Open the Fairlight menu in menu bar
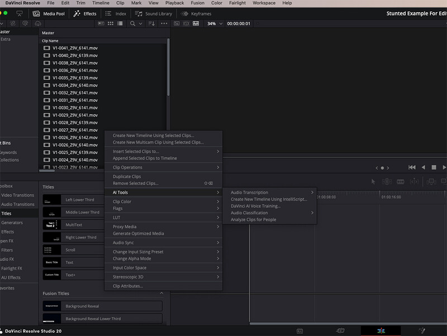The height and width of the screenshot is (336, 447). (237, 3)
